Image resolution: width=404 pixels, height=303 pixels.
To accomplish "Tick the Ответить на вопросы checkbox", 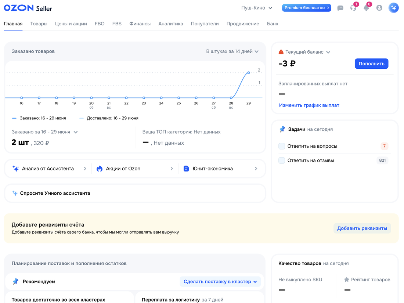I will [282, 146].
